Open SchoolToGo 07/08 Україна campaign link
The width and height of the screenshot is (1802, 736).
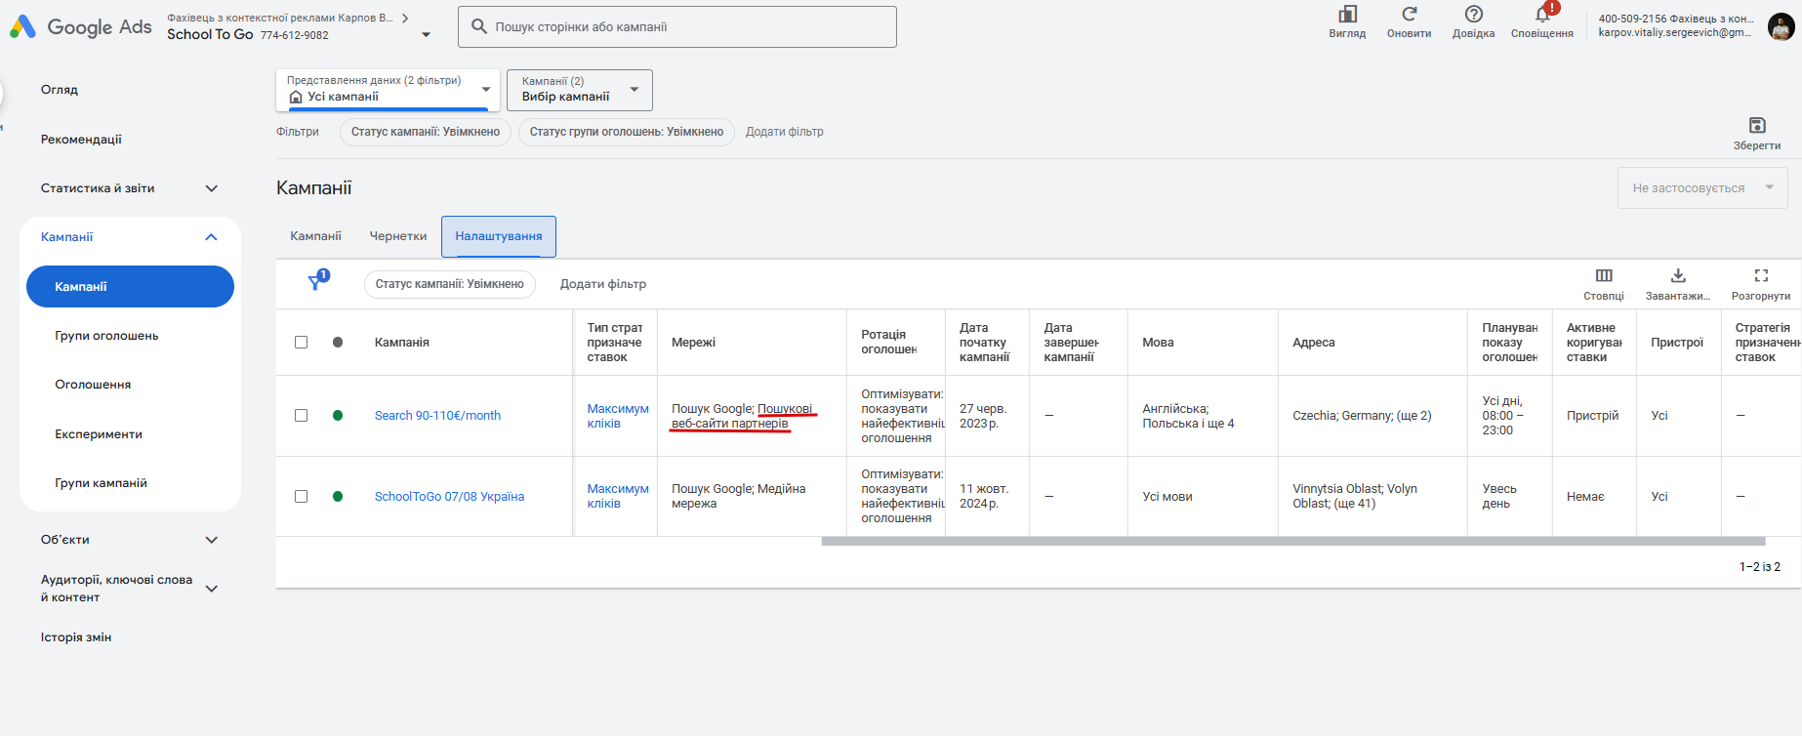pos(449,497)
